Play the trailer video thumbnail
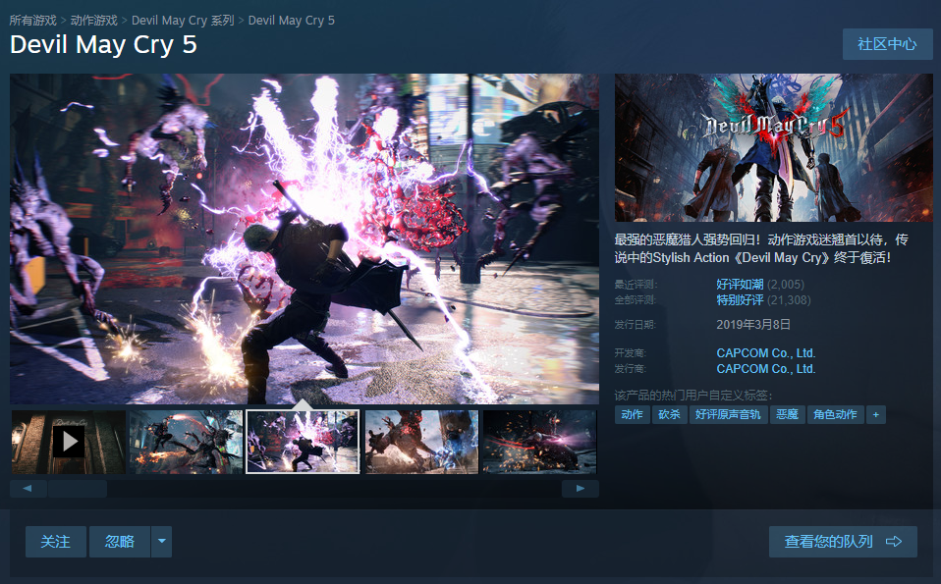Viewport: 941px width, 584px height. coord(69,442)
